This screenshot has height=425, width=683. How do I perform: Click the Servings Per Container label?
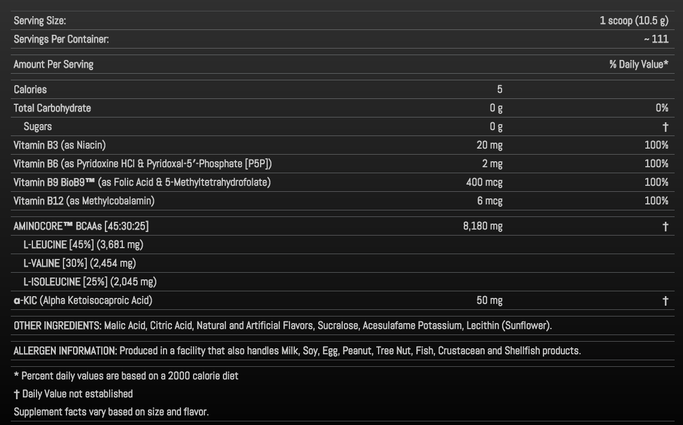(61, 40)
